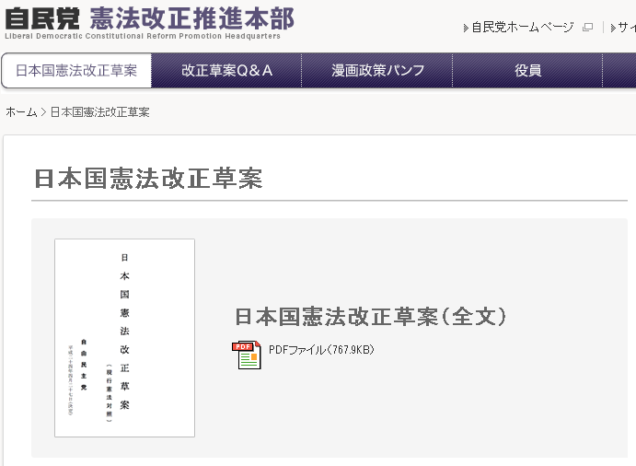This screenshot has width=636, height=466.
Task: Click the English subtitle under the header logo
Action: tap(143, 37)
